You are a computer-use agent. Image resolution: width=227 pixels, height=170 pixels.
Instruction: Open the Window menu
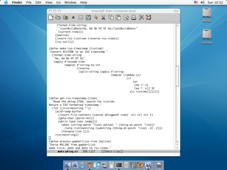70,3
